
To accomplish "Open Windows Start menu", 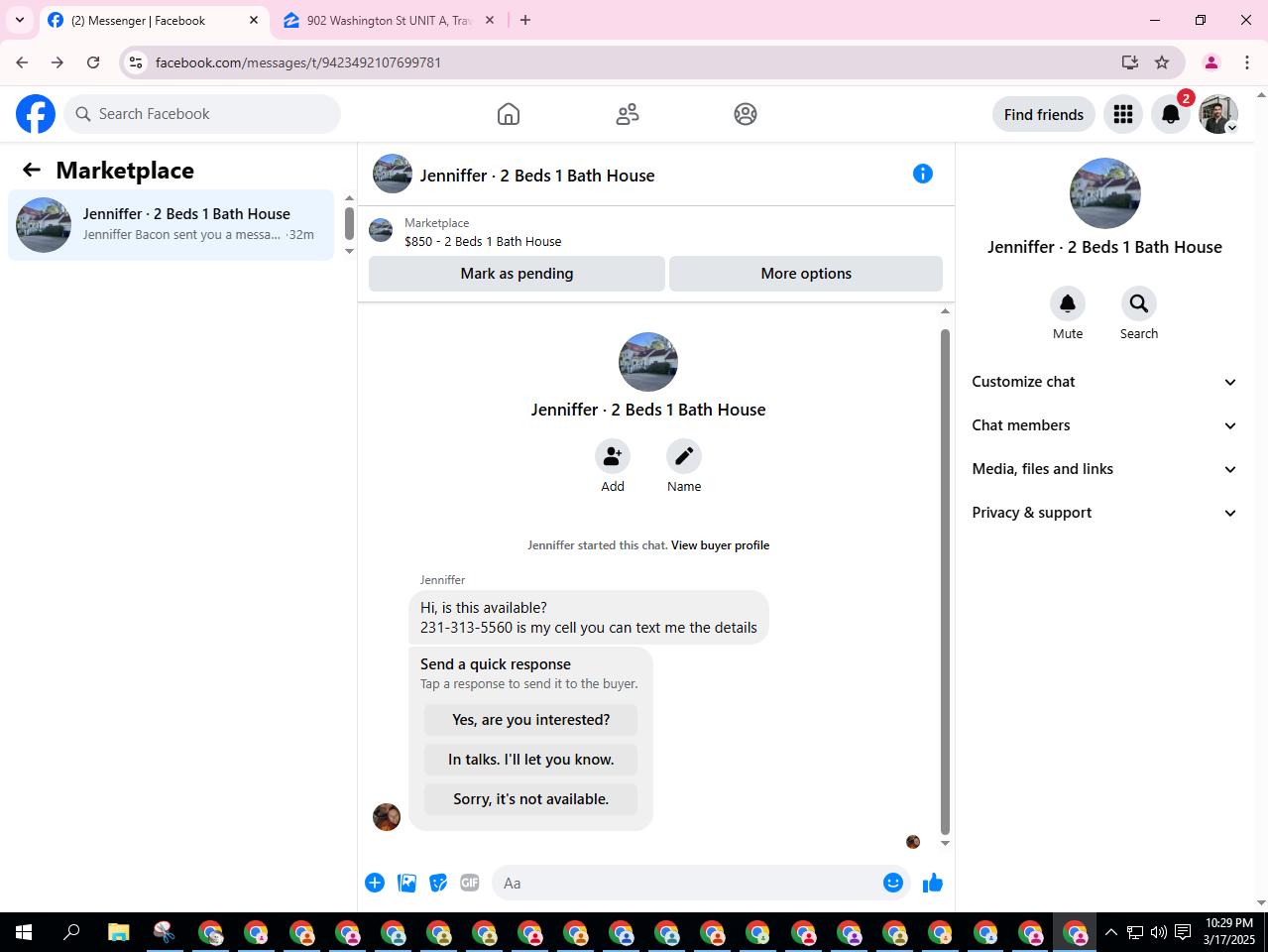I will pyautogui.click(x=24, y=932).
